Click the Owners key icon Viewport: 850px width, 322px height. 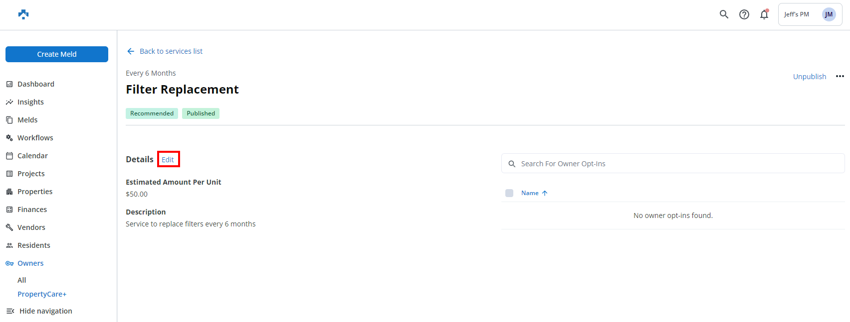(x=9, y=263)
